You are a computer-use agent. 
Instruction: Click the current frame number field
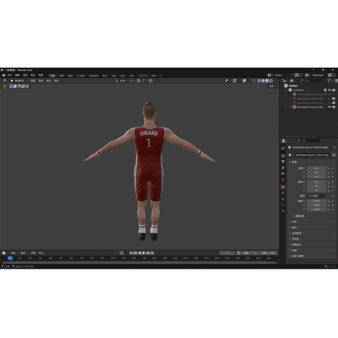[x=227, y=253]
